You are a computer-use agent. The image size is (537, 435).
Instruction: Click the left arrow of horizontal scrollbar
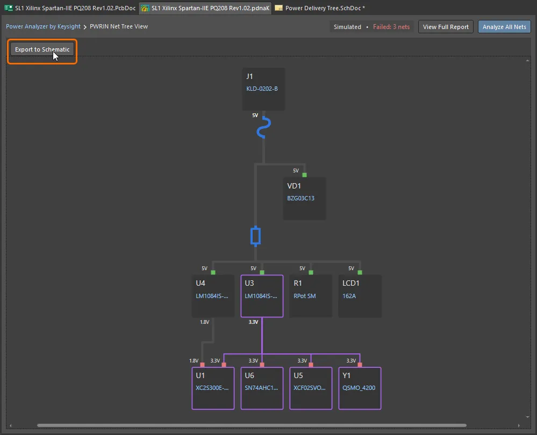coord(11,425)
